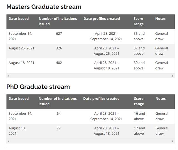Click the 627 invitations cell
This screenshot has height=150, width=178.
point(59,34)
